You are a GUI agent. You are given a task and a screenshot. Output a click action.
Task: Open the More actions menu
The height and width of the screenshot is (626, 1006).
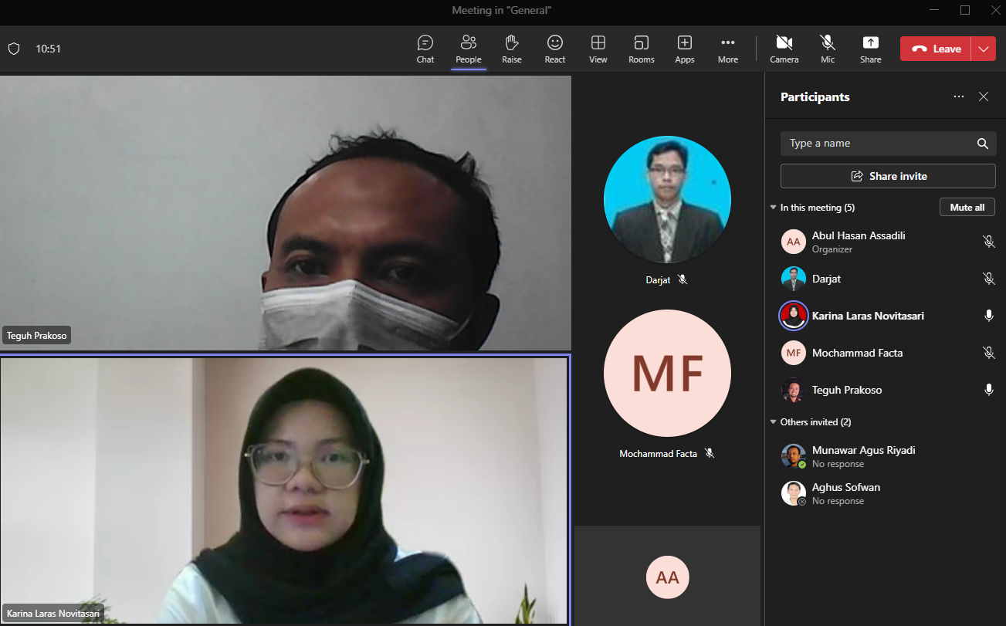pyautogui.click(x=727, y=49)
